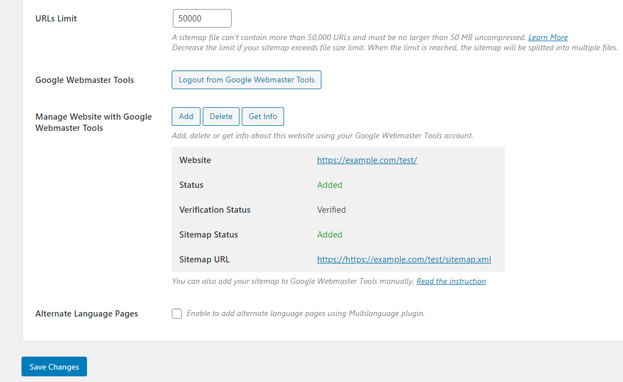Image resolution: width=623 pixels, height=382 pixels.
Task: Click the Alternate Language Pages label
Action: 86,314
